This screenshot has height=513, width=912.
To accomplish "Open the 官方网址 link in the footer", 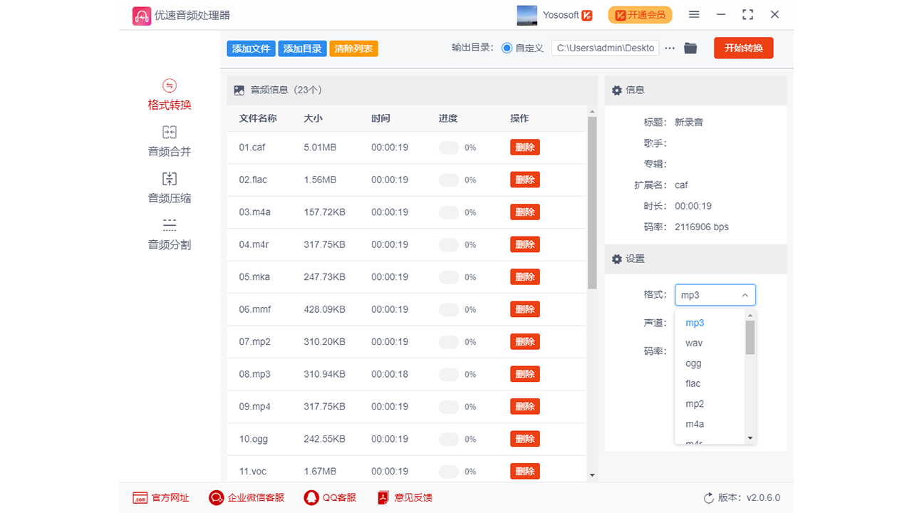I will pyautogui.click(x=162, y=497).
